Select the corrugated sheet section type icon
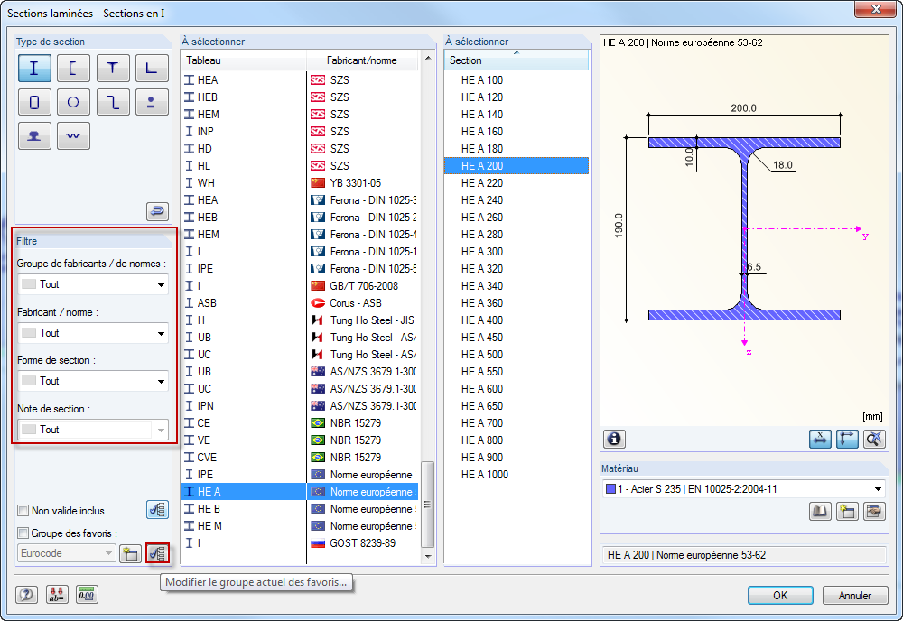The height and width of the screenshot is (621, 903). pyautogui.click(x=73, y=135)
